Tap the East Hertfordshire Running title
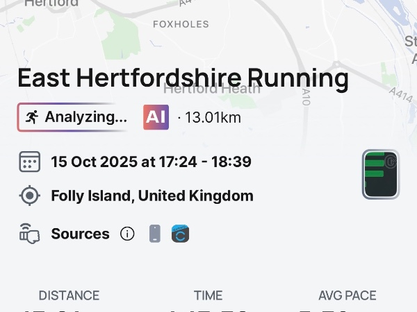This screenshot has width=417, height=312. coord(183,78)
